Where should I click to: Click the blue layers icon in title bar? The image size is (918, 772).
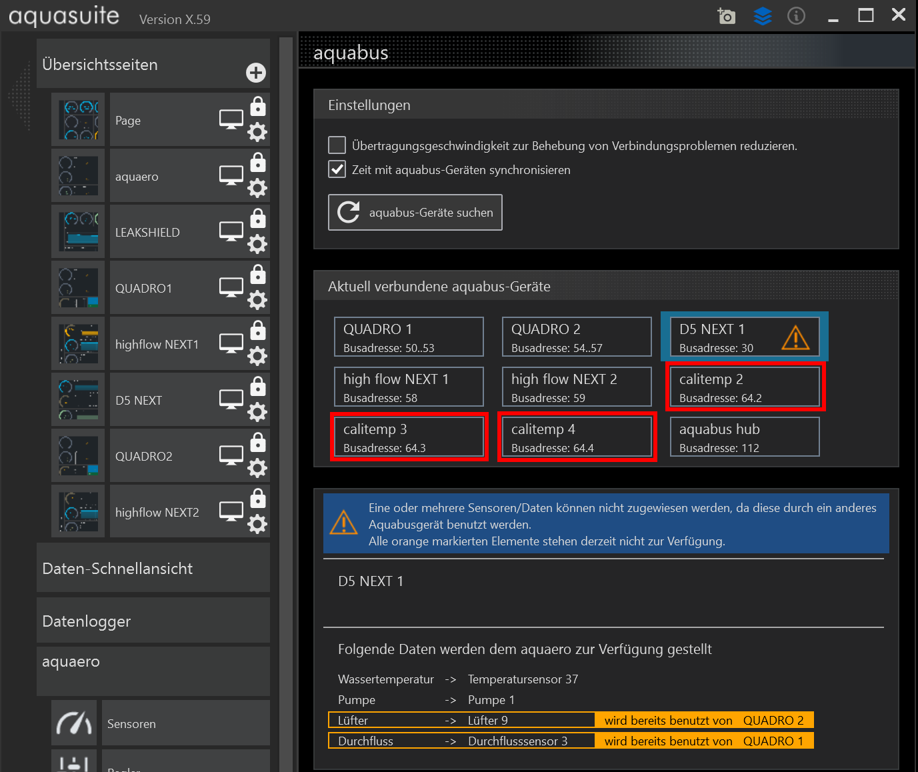point(762,15)
